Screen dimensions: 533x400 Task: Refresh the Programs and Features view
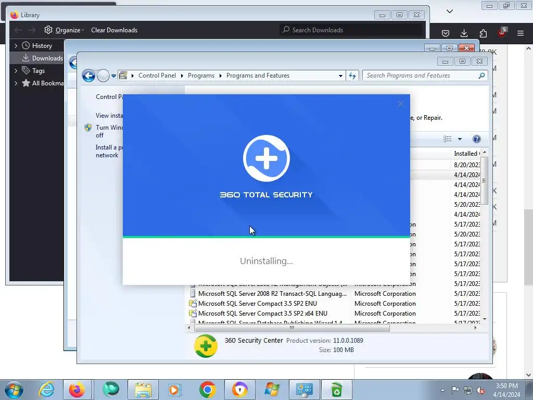352,76
